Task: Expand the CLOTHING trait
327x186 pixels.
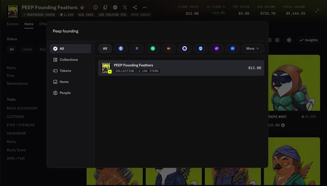Action: point(15,116)
